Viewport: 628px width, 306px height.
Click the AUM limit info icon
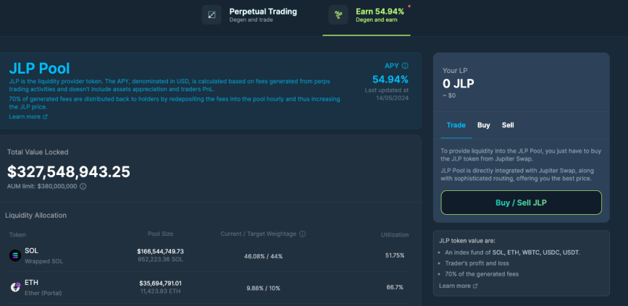coord(83,187)
